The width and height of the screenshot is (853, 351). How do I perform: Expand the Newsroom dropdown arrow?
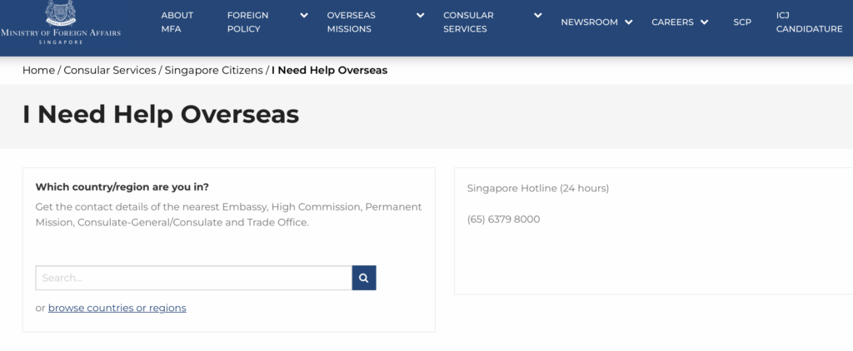[x=628, y=22]
